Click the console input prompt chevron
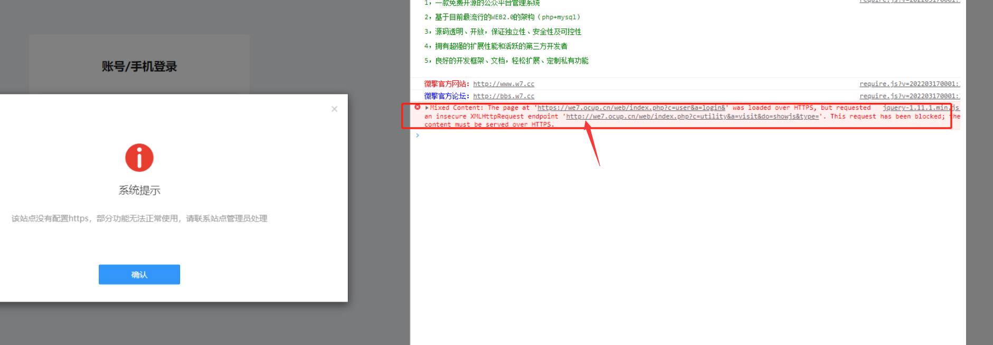The height and width of the screenshot is (345, 993). pos(418,136)
